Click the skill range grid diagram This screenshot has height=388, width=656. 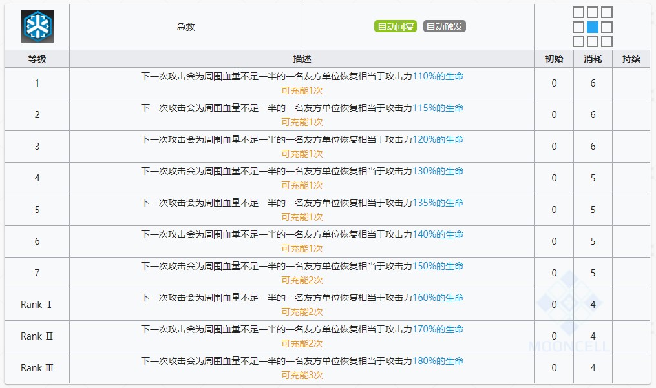tap(593, 26)
